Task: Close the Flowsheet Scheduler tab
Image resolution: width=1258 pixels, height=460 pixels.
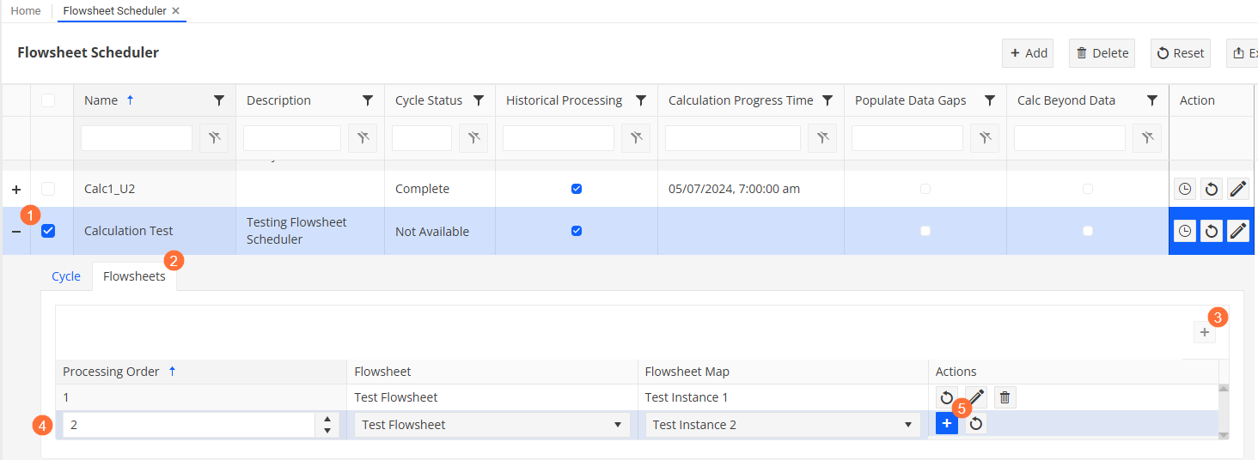Action: 176,11
